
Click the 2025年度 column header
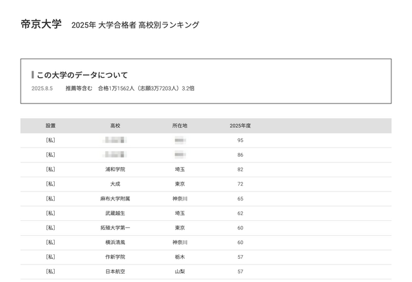click(240, 126)
